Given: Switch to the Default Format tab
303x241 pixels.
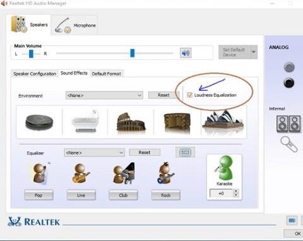Looking at the screenshot, I should coord(107,74).
